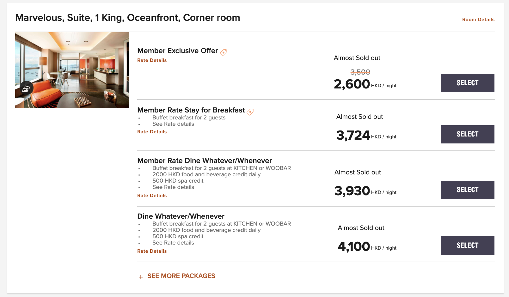Click the Member Exclusive Offer title

pos(178,51)
